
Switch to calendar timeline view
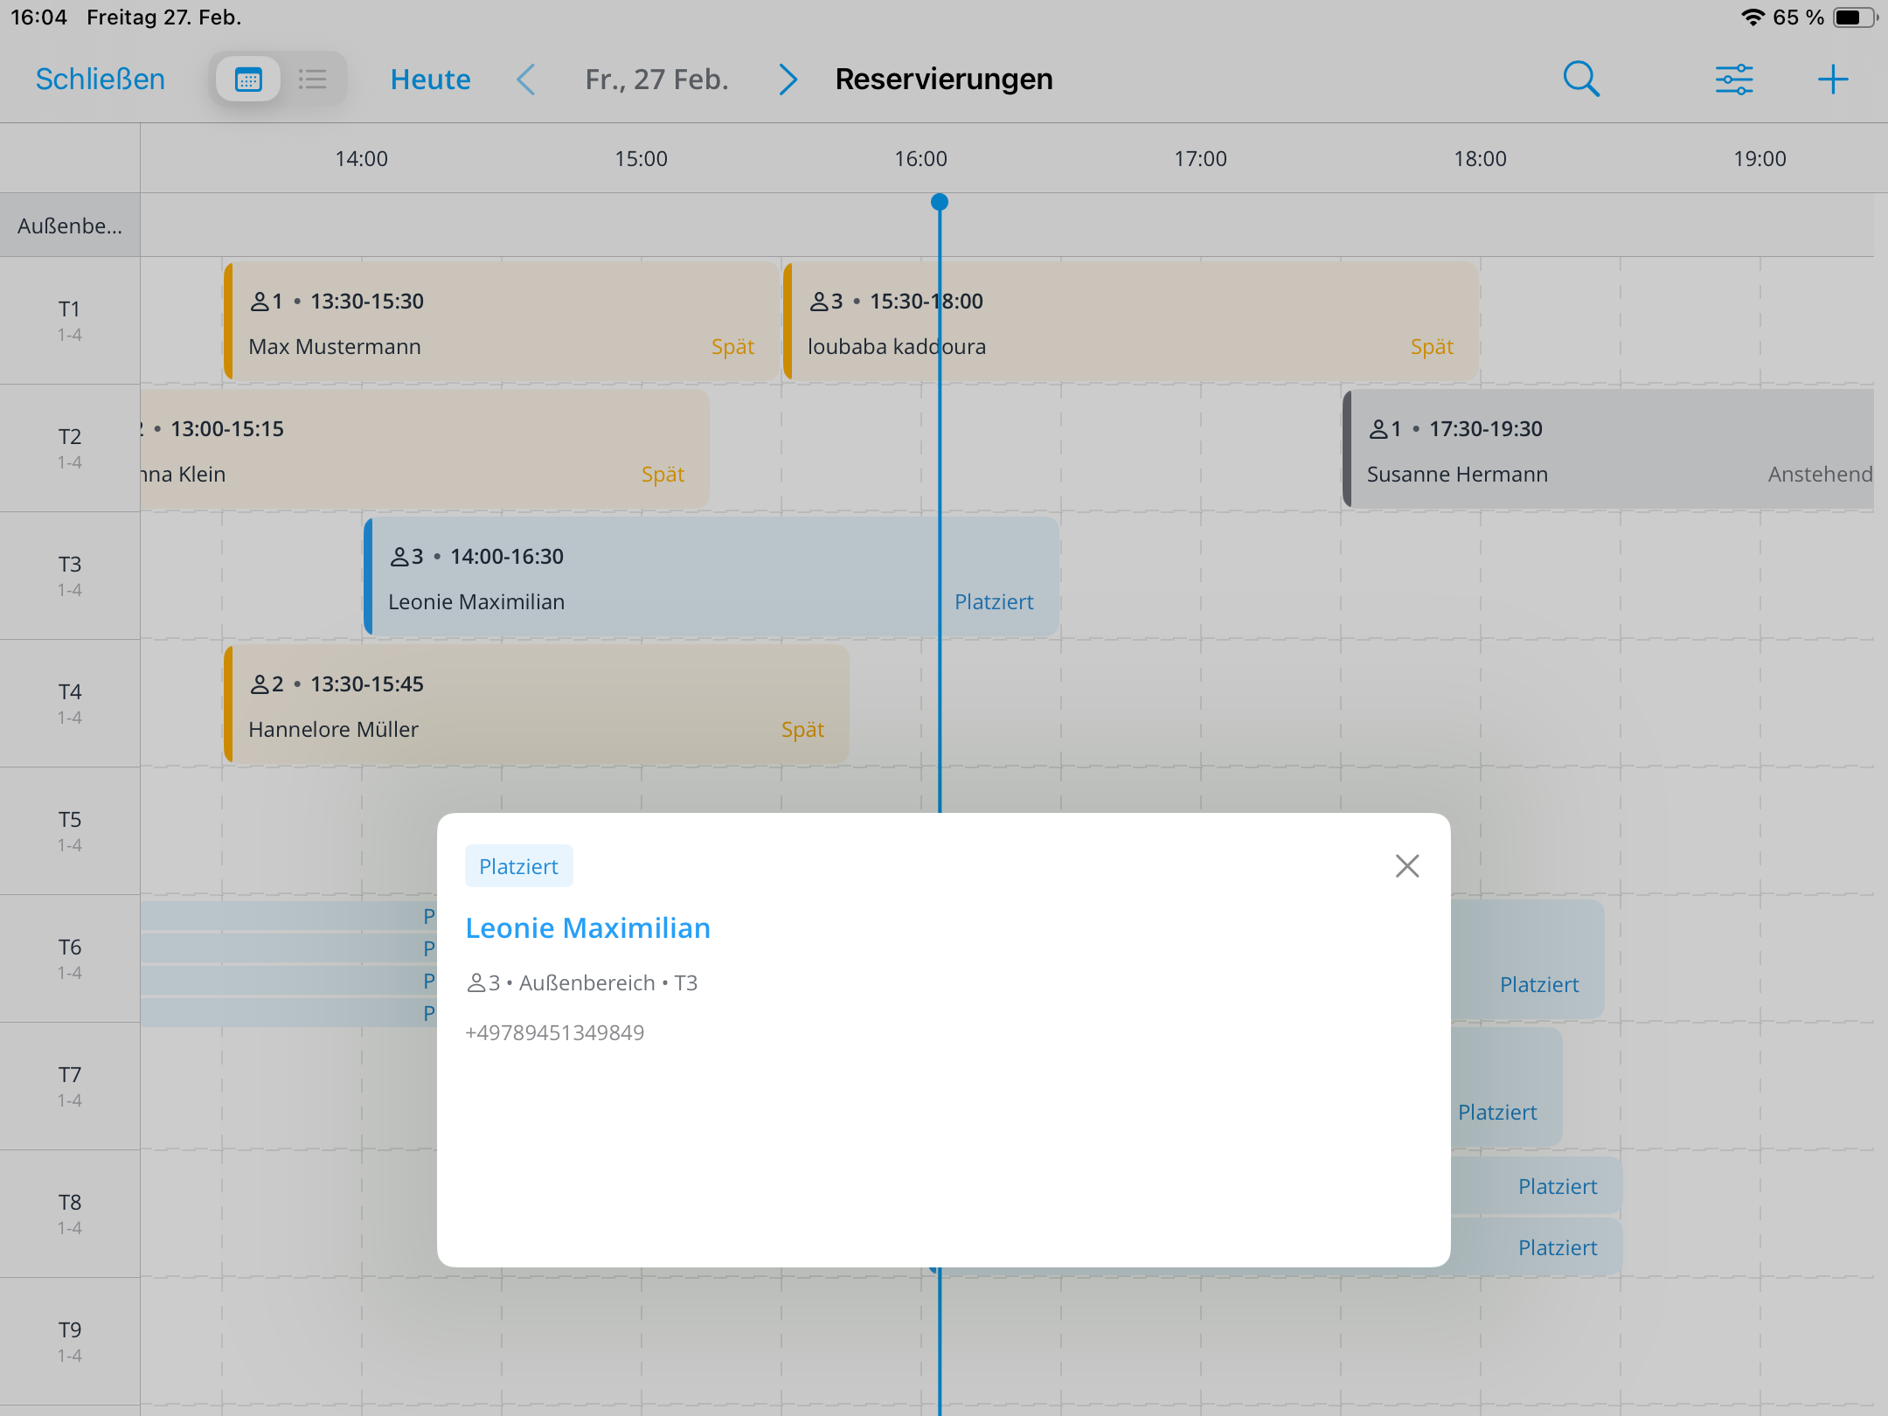(248, 80)
